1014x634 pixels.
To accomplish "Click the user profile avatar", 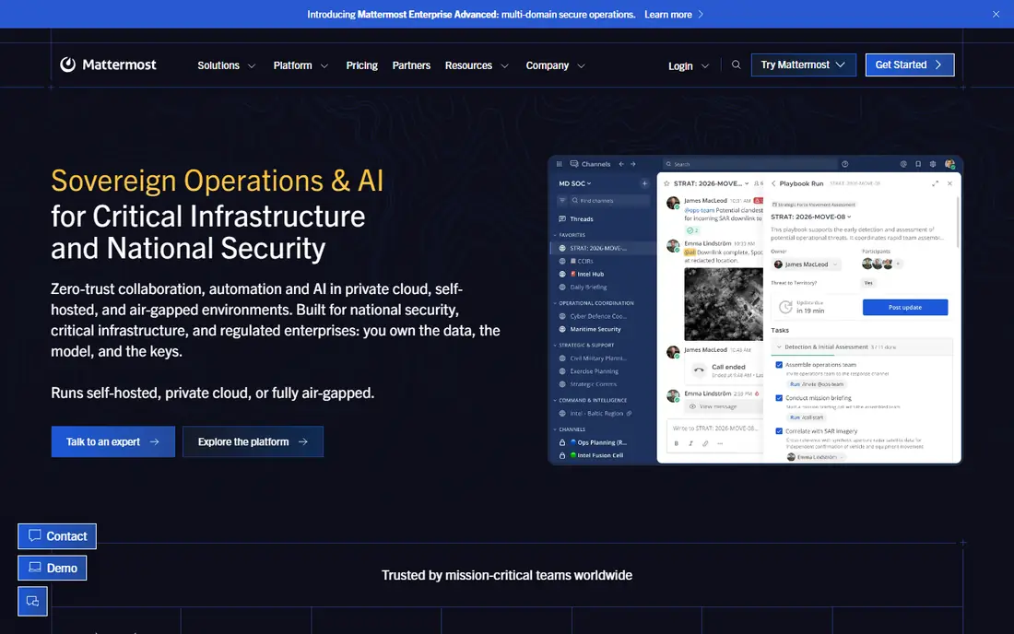I will 949,164.
